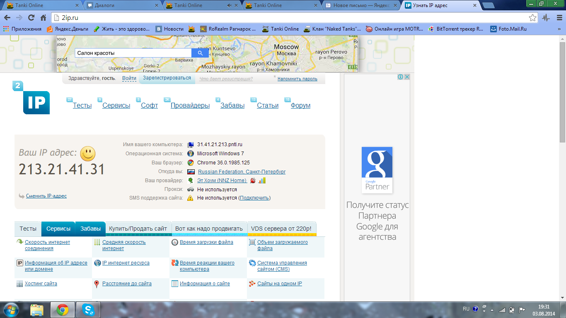
Task: Show hidden tray icons arrow
Action: pos(492,309)
